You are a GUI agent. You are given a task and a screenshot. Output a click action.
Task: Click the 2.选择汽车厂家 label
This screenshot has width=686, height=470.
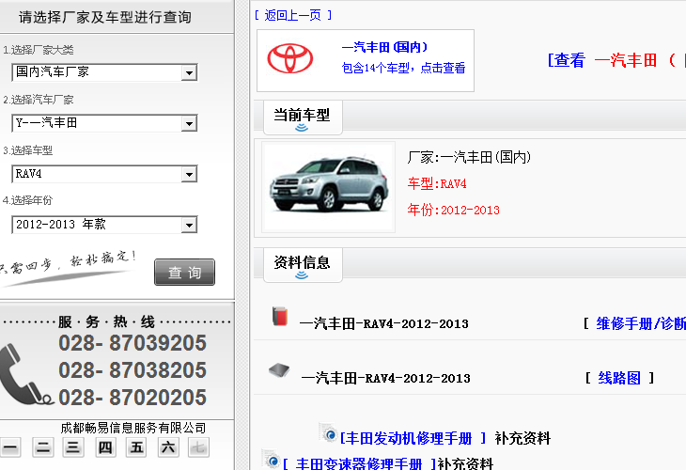(x=39, y=100)
